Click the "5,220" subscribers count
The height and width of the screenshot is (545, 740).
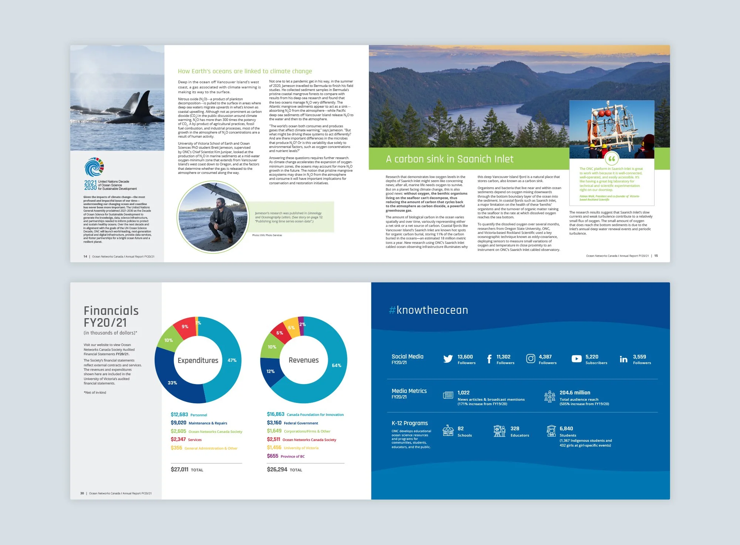point(592,357)
